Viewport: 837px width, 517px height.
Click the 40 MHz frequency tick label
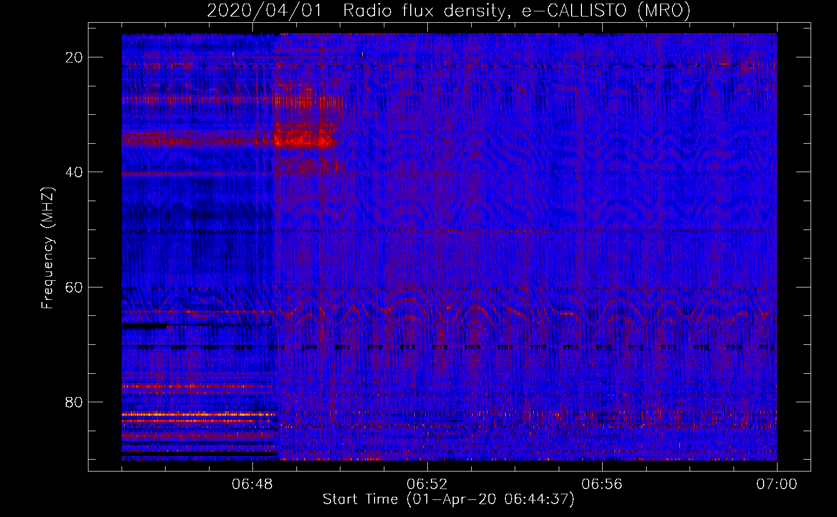(x=74, y=172)
